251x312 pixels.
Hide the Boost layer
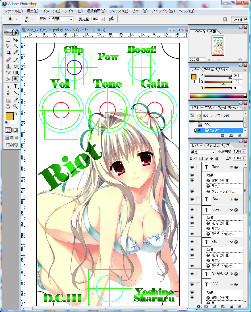point(192,210)
